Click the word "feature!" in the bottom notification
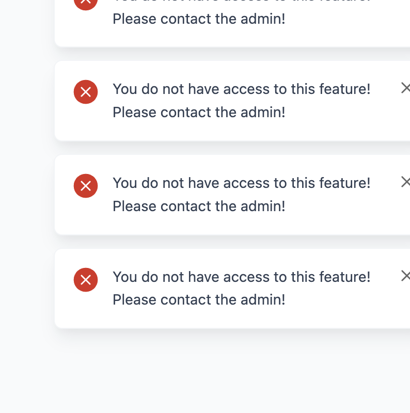The image size is (410, 413). [345, 277]
